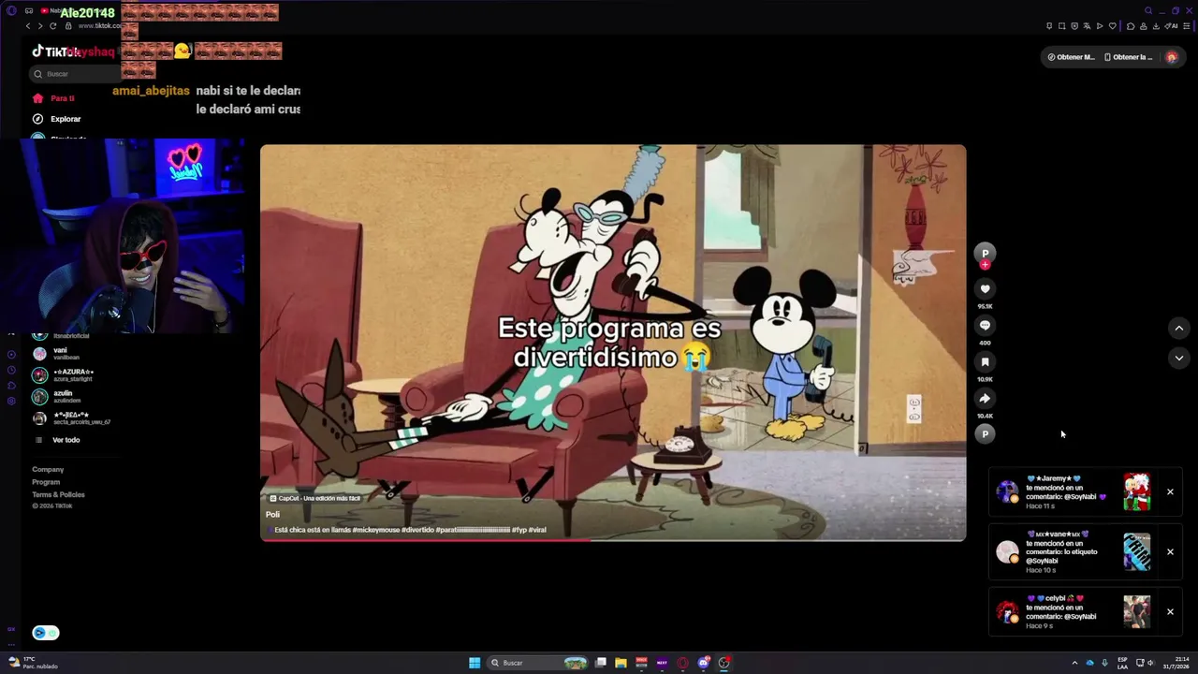Add page to browser favorites heart

click(x=1113, y=26)
